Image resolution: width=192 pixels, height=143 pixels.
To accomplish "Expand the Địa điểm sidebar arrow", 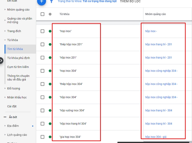I will (x=5, y=126).
